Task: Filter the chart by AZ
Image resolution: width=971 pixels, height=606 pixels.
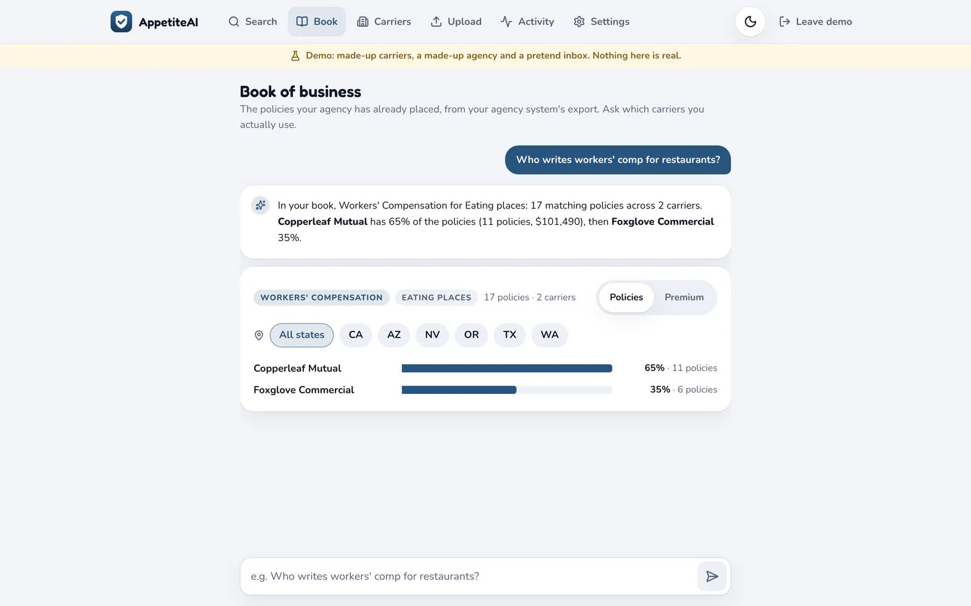Action: coord(394,335)
